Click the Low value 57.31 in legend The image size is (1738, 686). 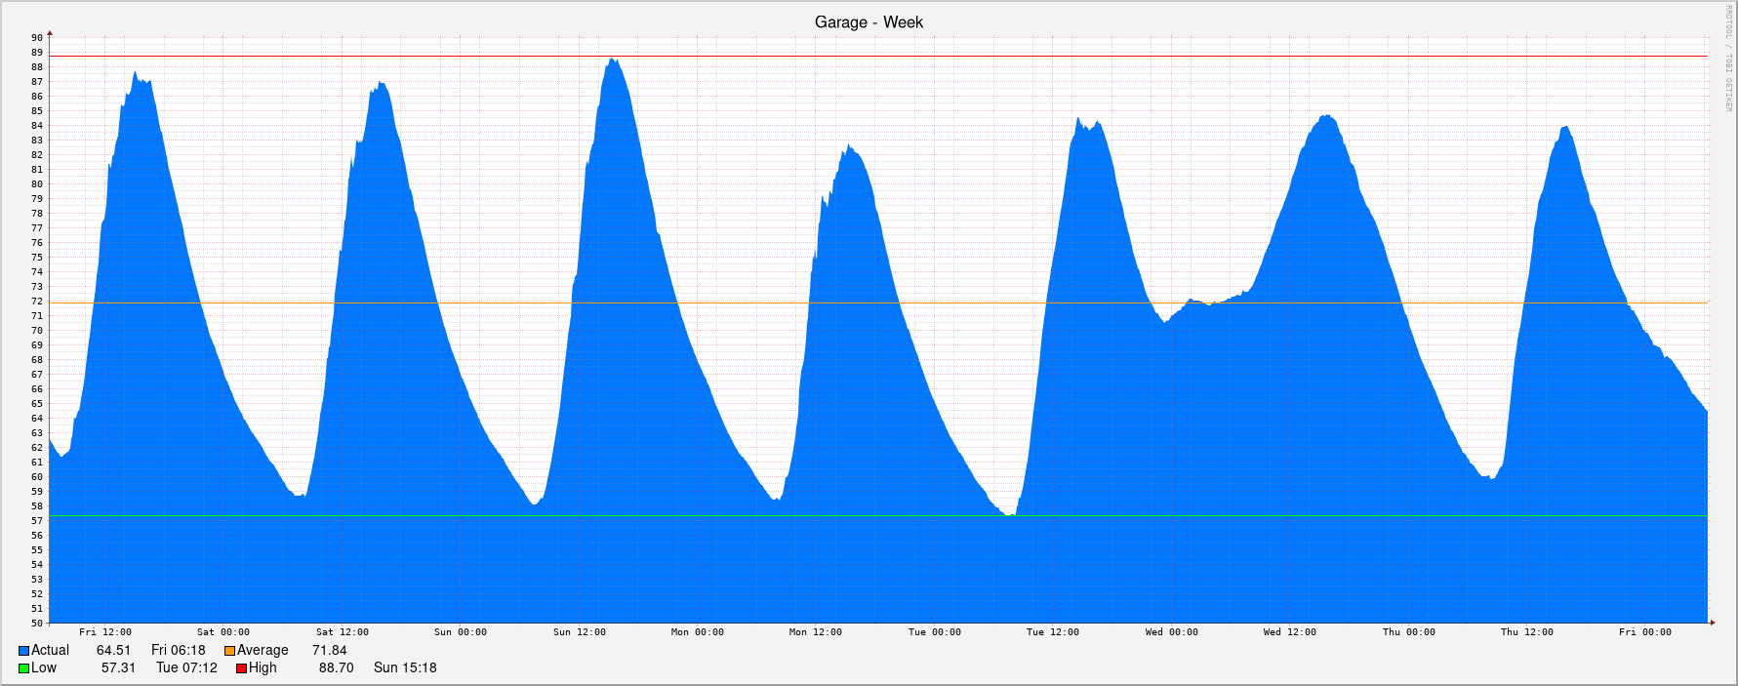118,668
